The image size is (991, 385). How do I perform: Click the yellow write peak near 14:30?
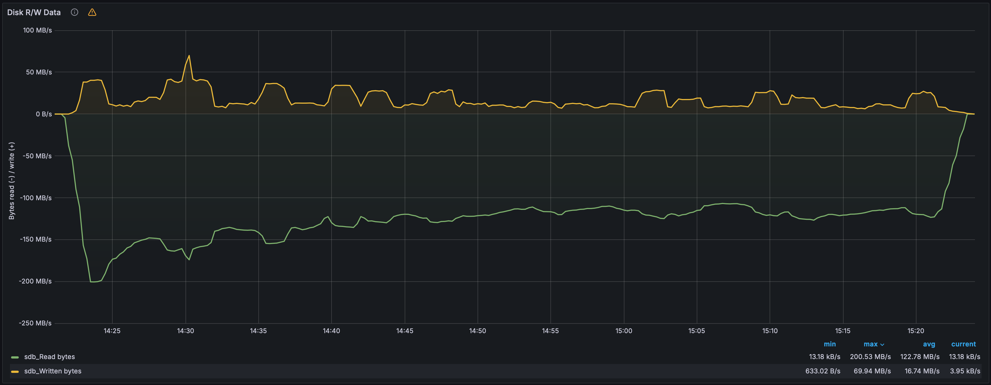pos(189,56)
